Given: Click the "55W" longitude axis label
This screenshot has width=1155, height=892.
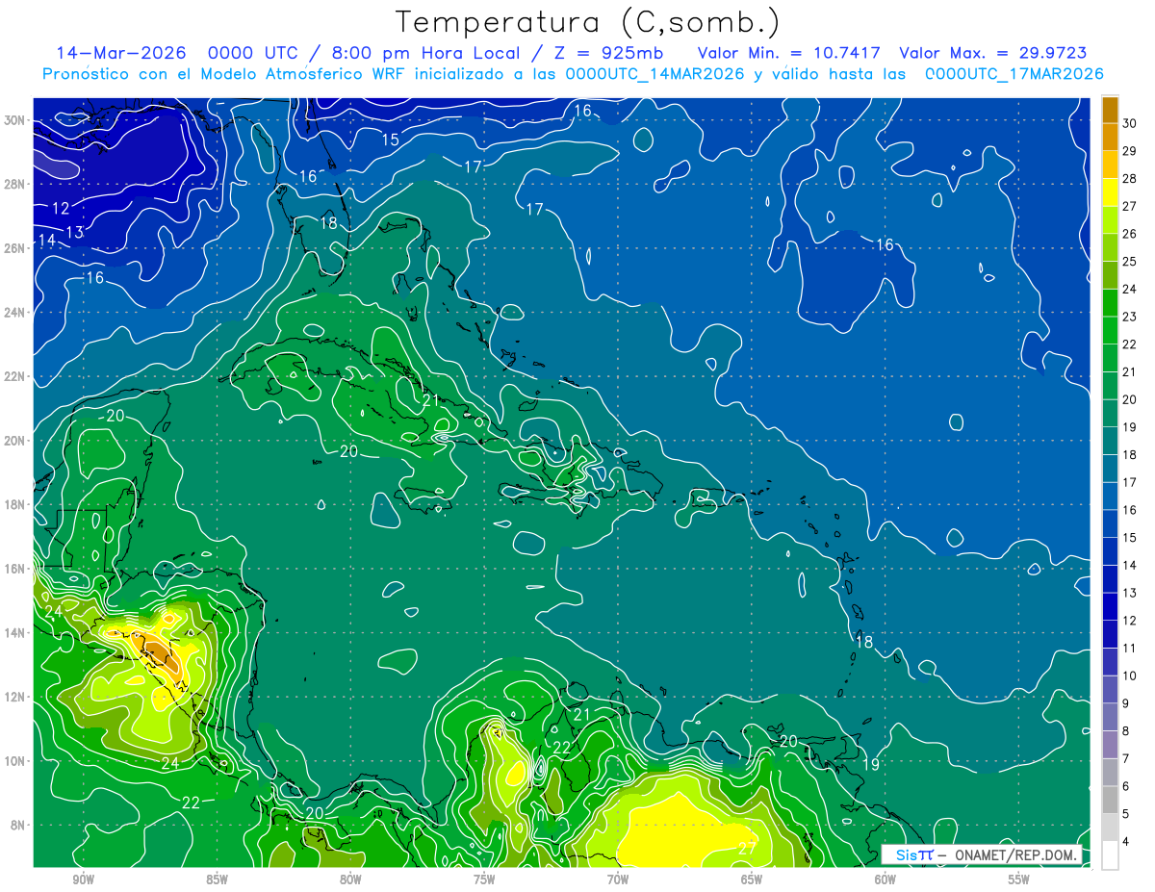Looking at the screenshot, I should pos(1019,879).
